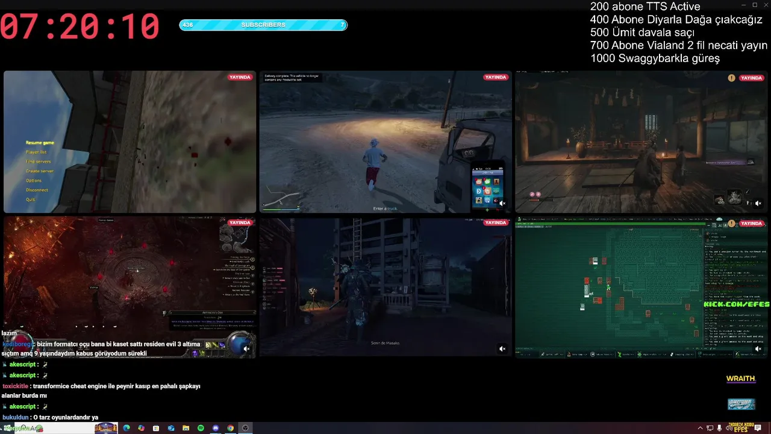Open File Explorer from the taskbar

click(x=186, y=428)
